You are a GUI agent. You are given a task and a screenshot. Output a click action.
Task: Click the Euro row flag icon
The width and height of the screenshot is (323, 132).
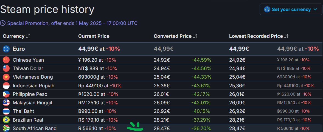pyautogui.click(x=6, y=49)
